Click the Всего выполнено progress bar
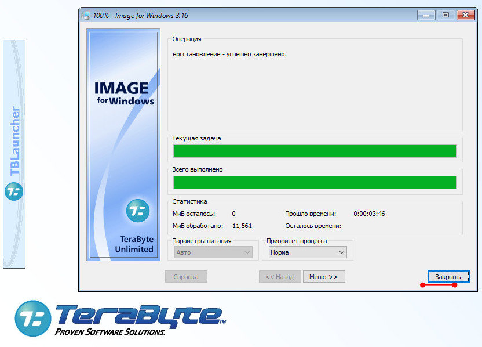The width and height of the screenshot is (482, 347). point(315,183)
